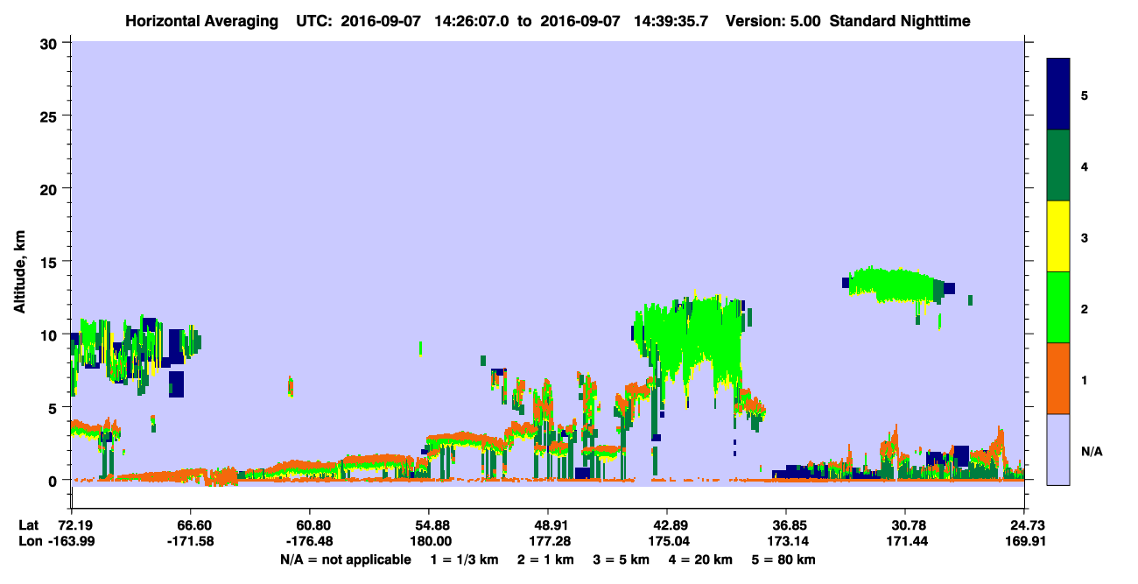
Task: Click longitude value 169.91
Action: [x=1024, y=542]
